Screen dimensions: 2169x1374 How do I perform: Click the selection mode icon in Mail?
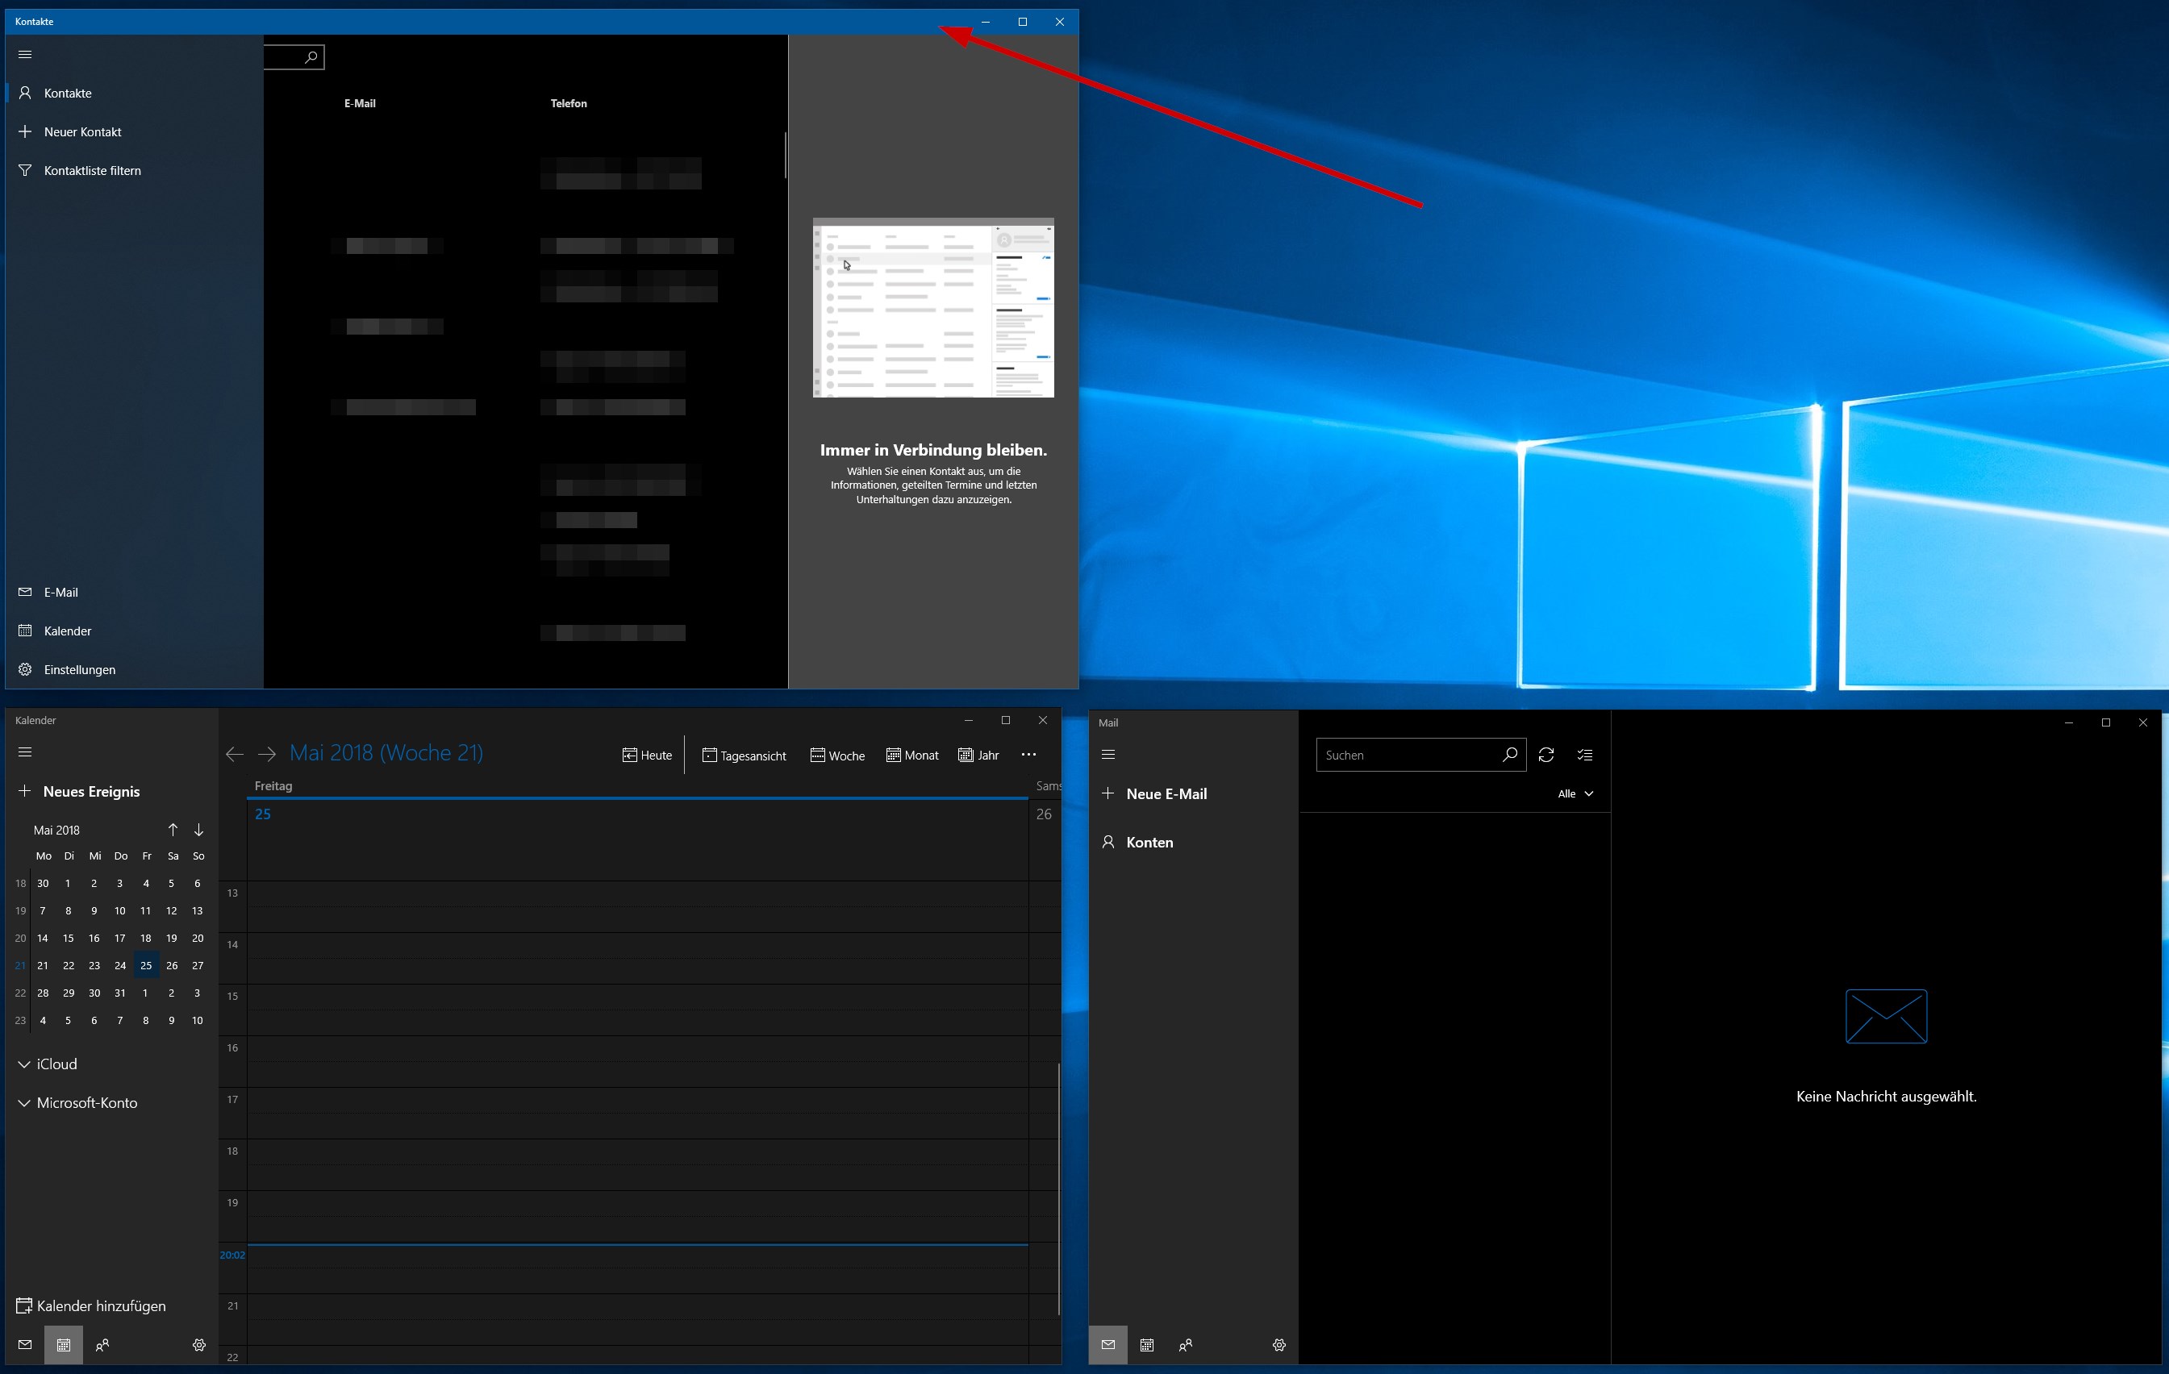tap(1584, 755)
